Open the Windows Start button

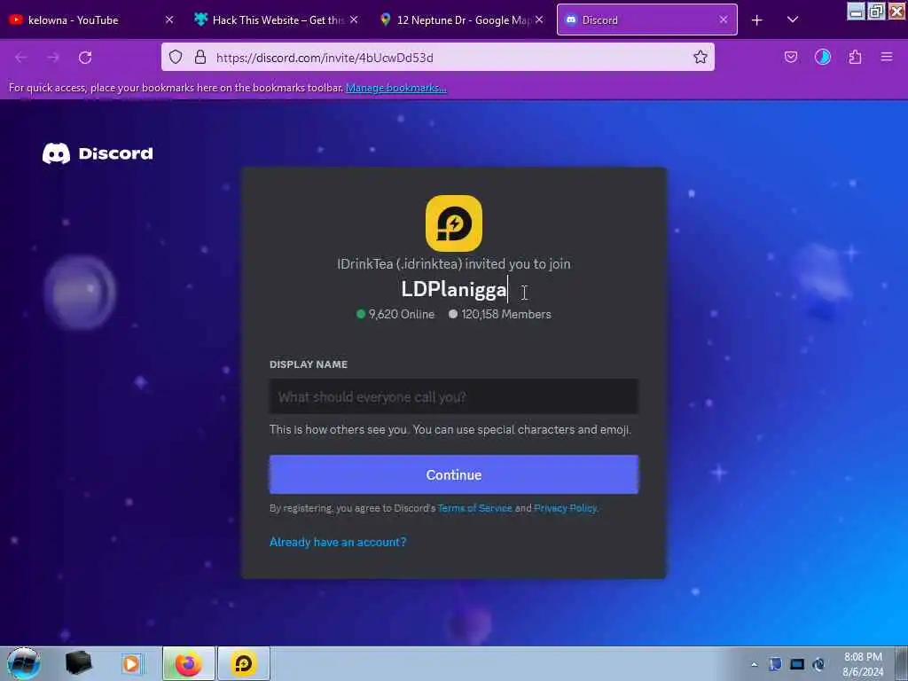[24, 663]
